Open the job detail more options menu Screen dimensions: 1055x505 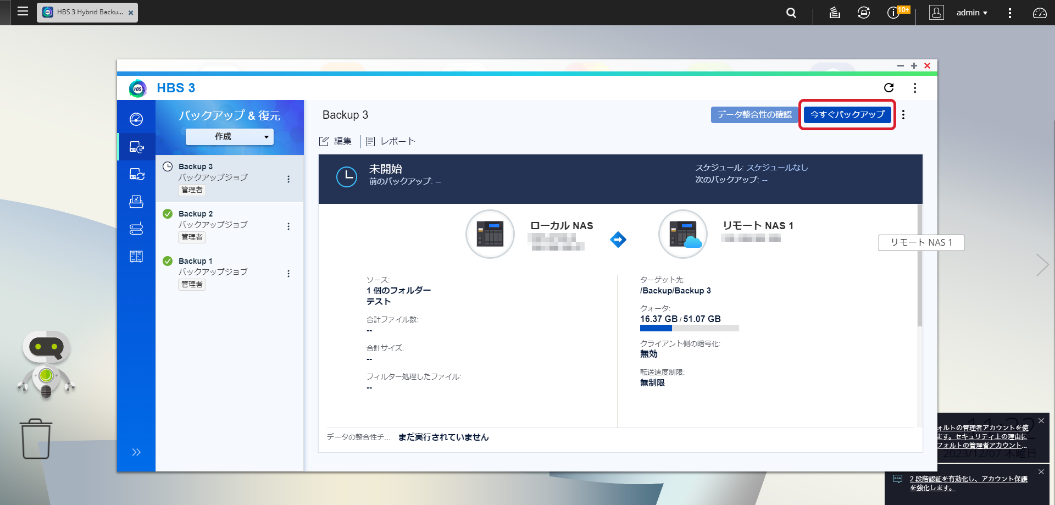point(903,114)
